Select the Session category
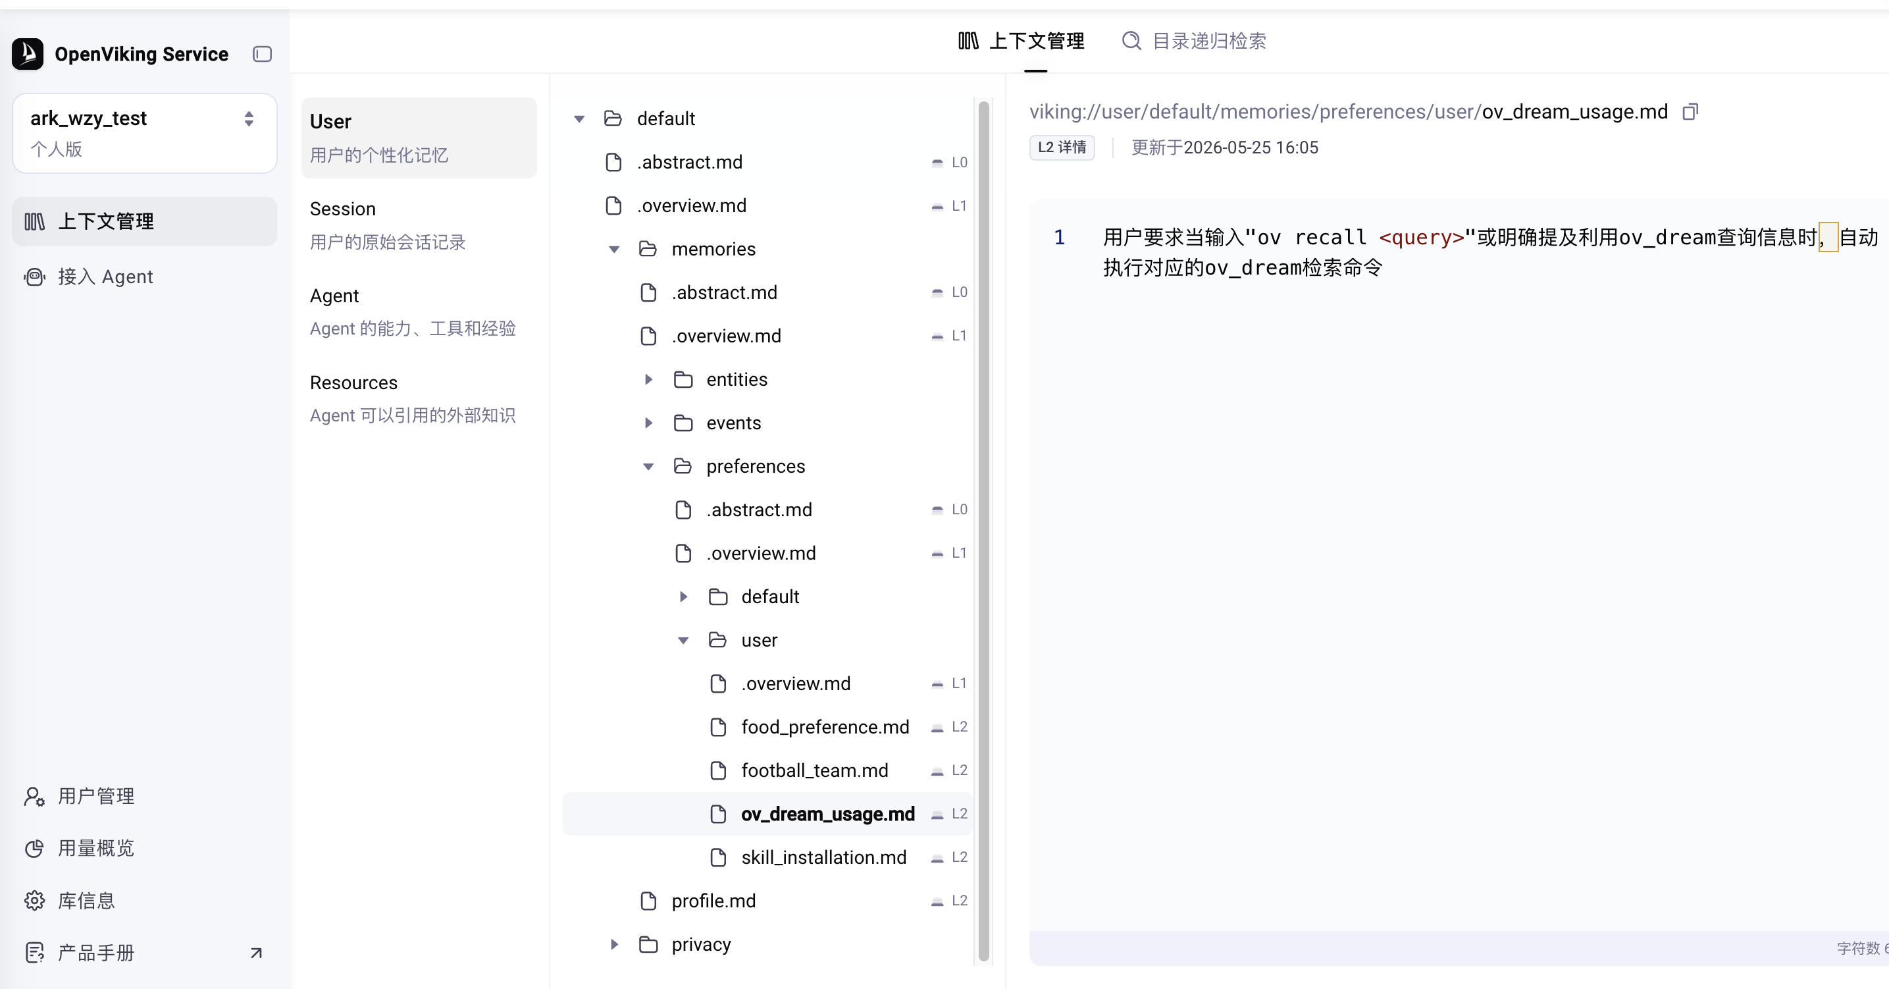Image resolution: width=1889 pixels, height=989 pixels. (419, 225)
